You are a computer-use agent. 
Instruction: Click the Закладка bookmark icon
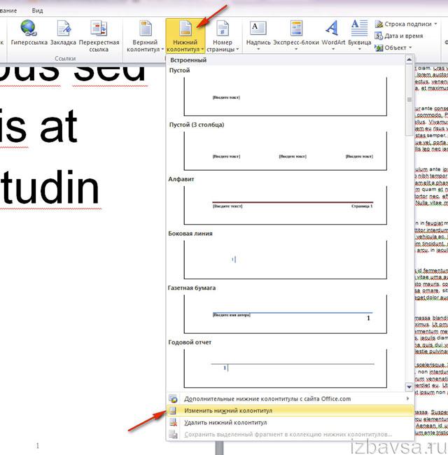(x=63, y=29)
